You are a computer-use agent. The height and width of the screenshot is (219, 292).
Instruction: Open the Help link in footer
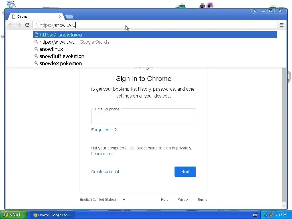coord(165,199)
